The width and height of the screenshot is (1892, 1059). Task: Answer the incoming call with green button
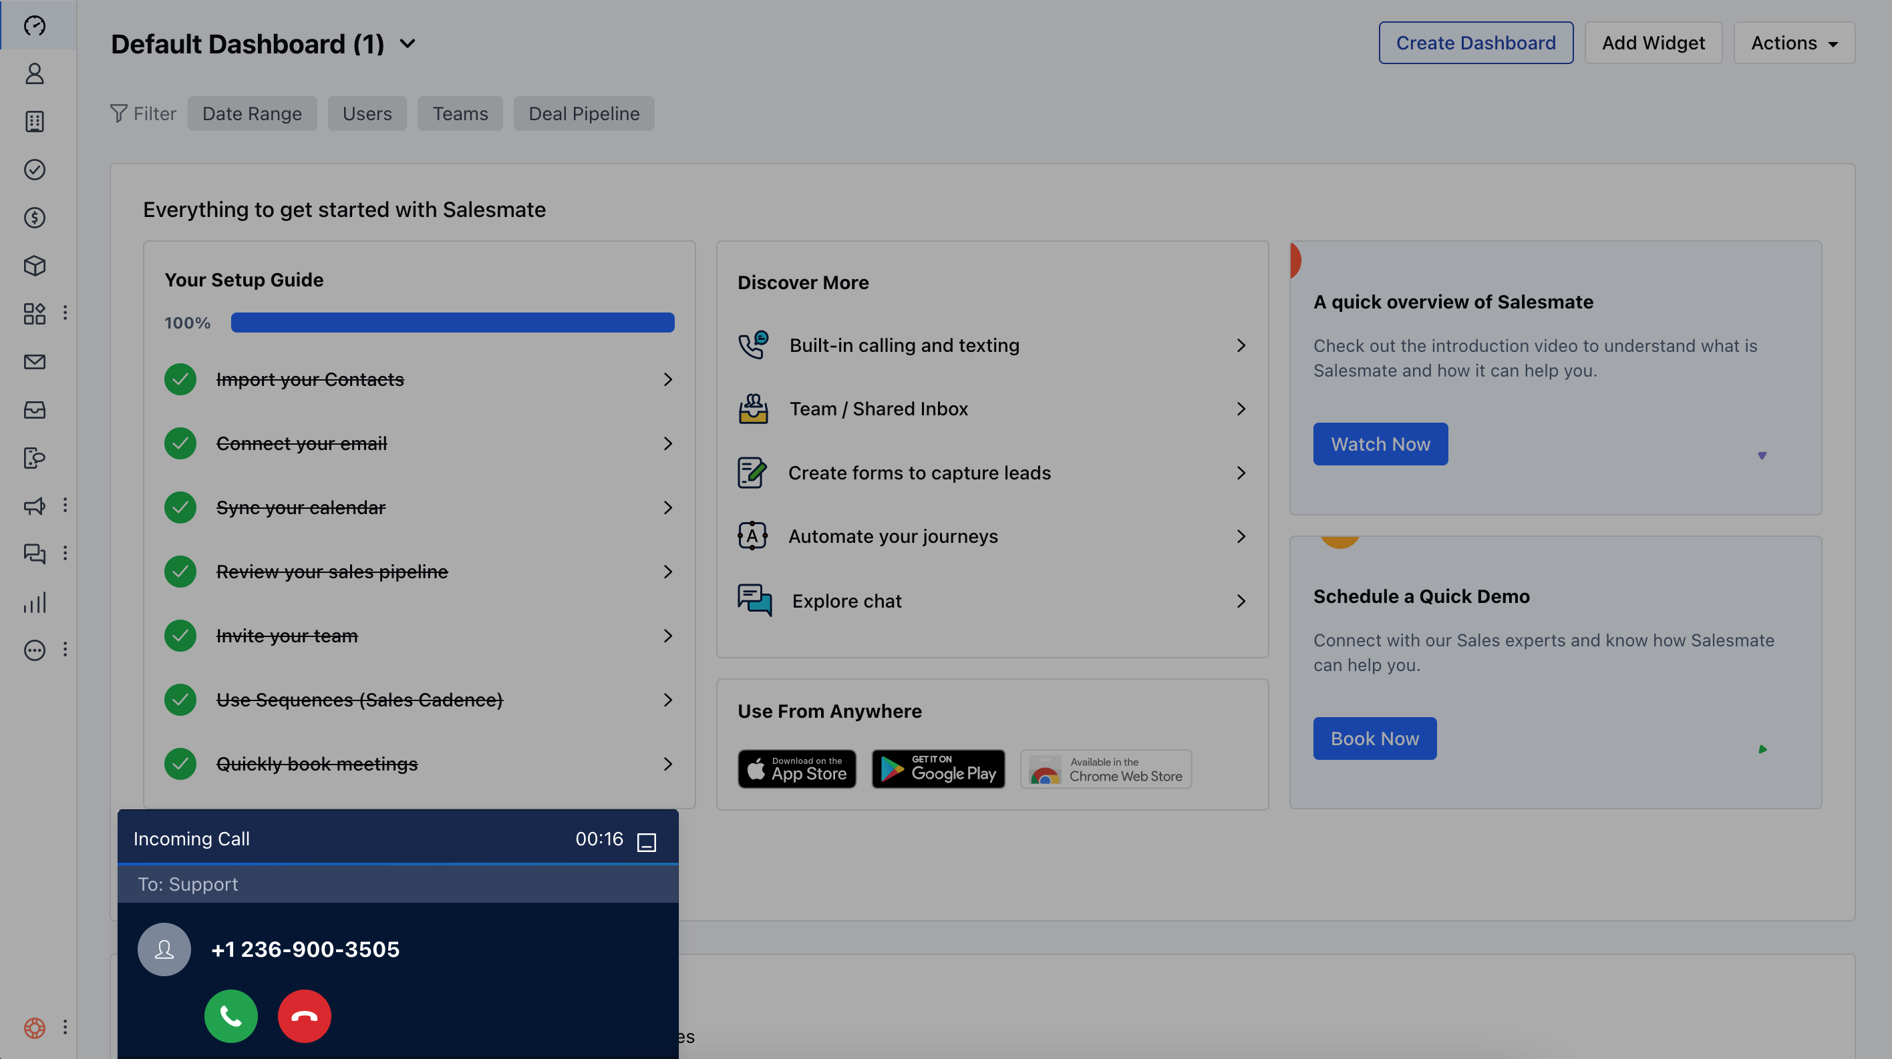click(x=230, y=1016)
